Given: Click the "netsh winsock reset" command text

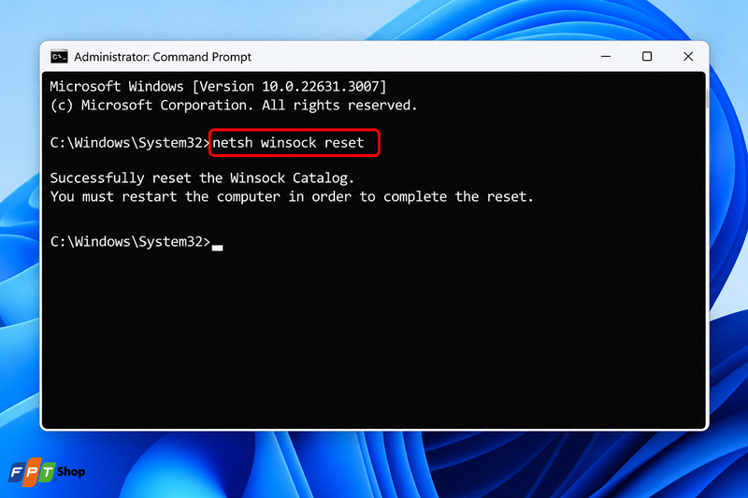Looking at the screenshot, I should click(x=288, y=143).
